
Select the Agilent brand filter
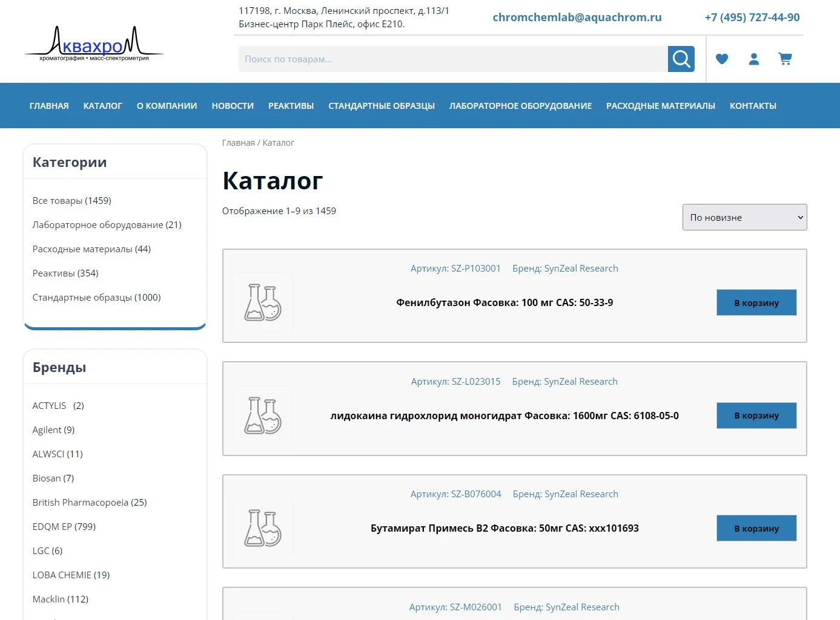click(x=53, y=430)
